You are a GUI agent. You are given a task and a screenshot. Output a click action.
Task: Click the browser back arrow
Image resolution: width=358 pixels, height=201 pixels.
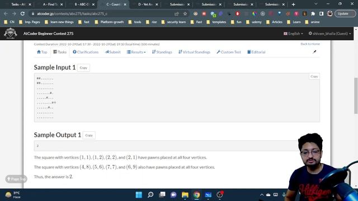(6, 13)
